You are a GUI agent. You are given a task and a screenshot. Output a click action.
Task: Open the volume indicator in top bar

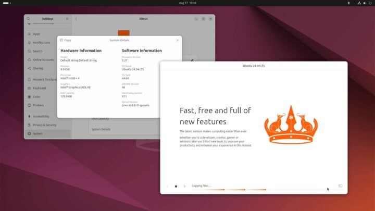(364, 3)
